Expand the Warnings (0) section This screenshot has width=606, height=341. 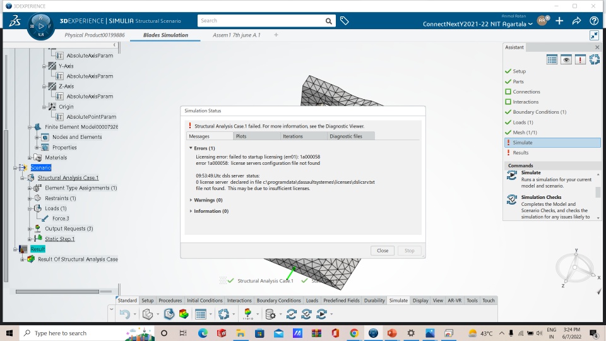tap(191, 200)
